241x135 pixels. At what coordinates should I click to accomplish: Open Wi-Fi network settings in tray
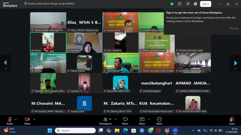[x=211, y=131]
